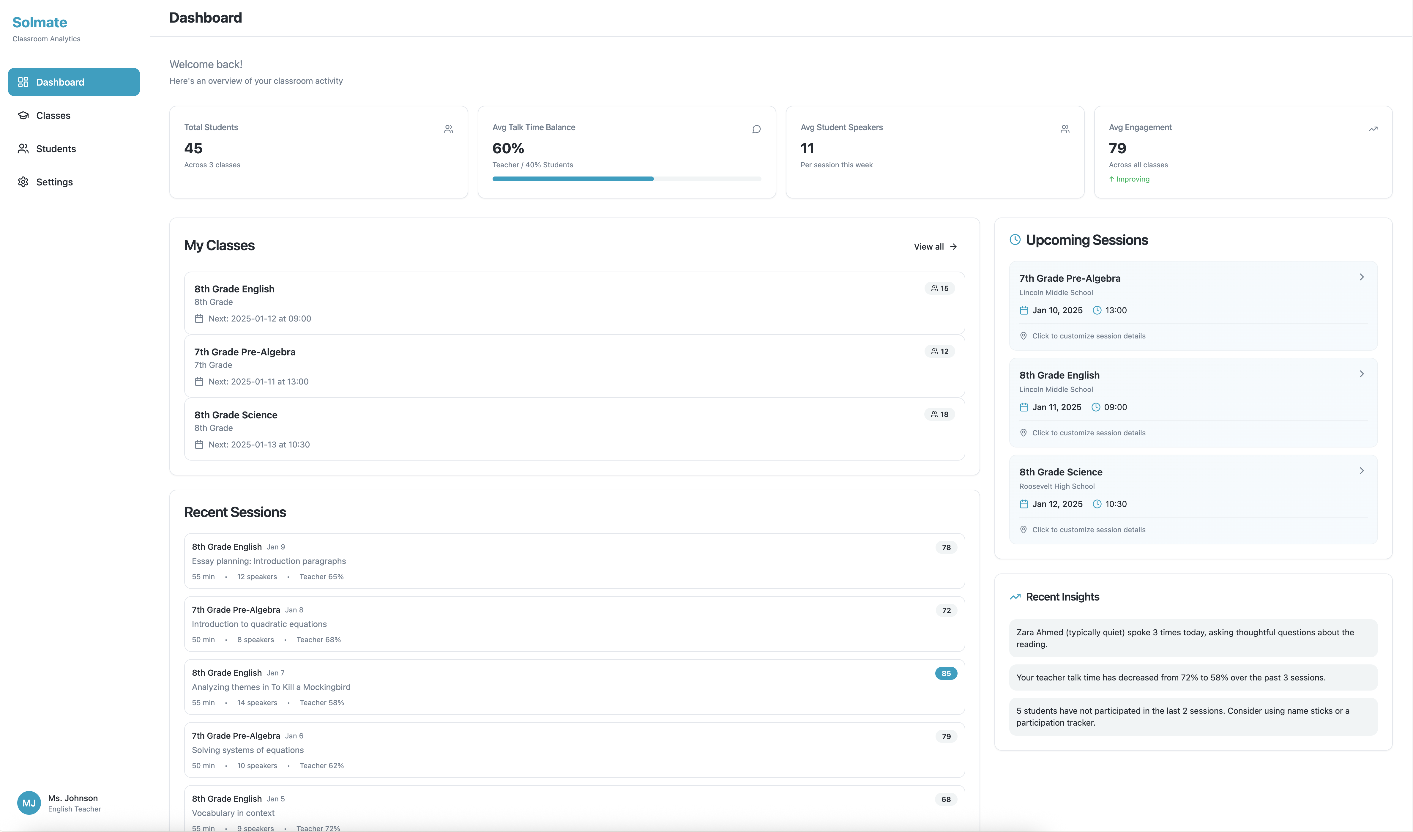Click the Classes graduation cap icon
The height and width of the screenshot is (832, 1413).
(23, 116)
